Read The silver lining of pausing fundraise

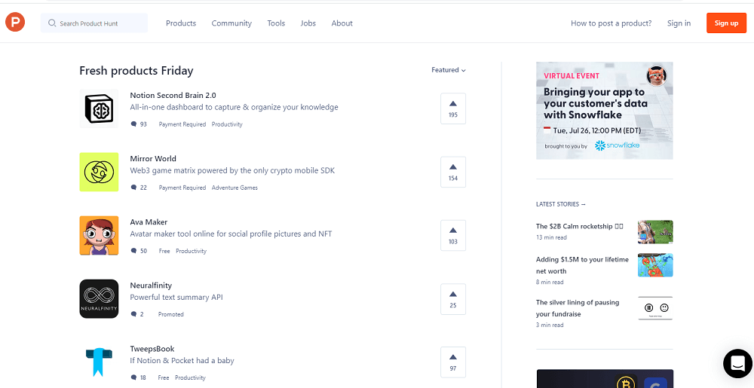[x=578, y=308]
